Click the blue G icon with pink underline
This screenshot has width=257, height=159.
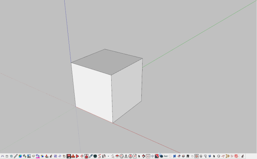[38, 156]
